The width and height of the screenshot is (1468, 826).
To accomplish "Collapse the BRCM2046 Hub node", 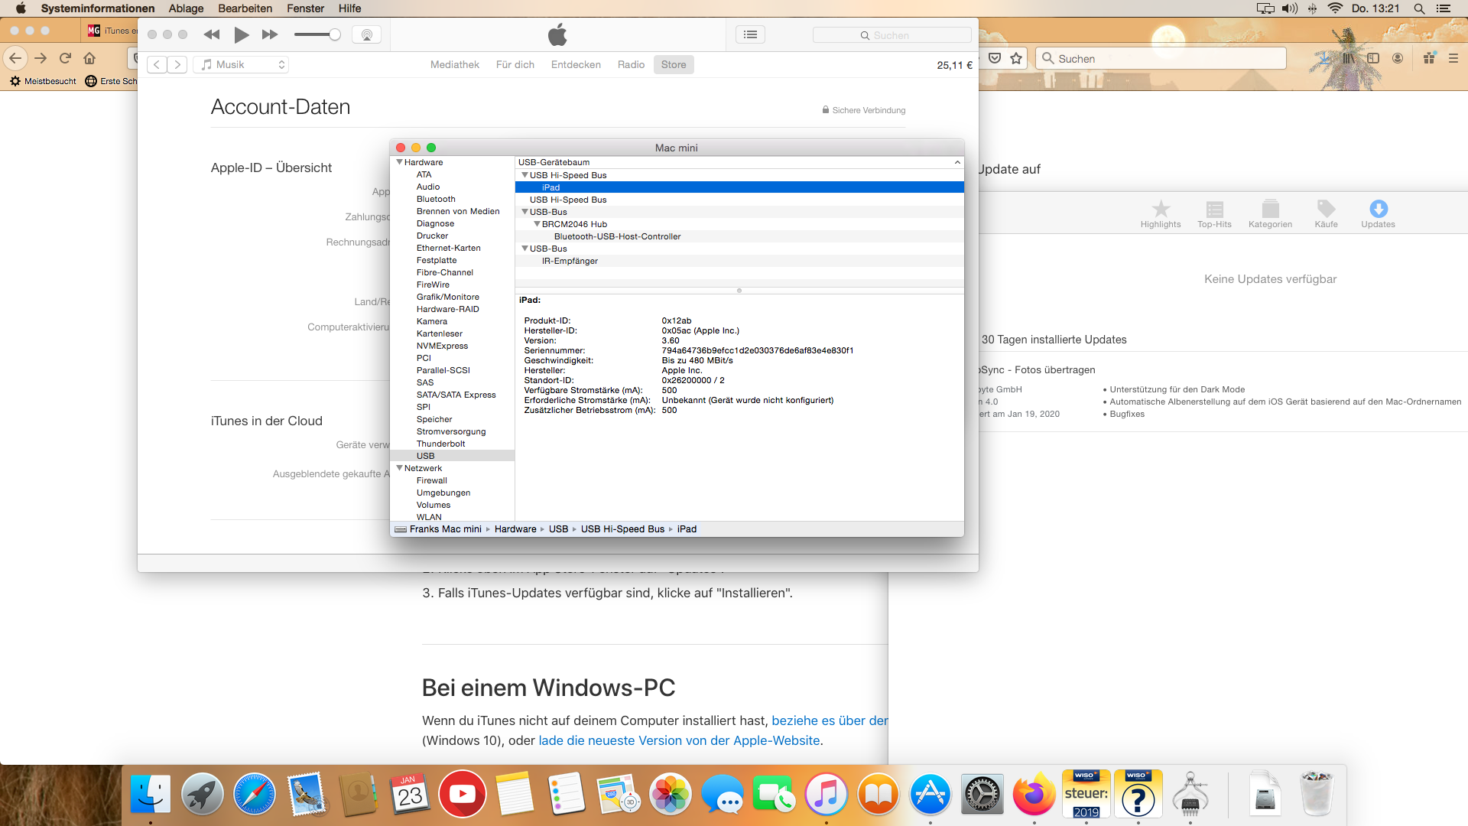I will (x=537, y=224).
